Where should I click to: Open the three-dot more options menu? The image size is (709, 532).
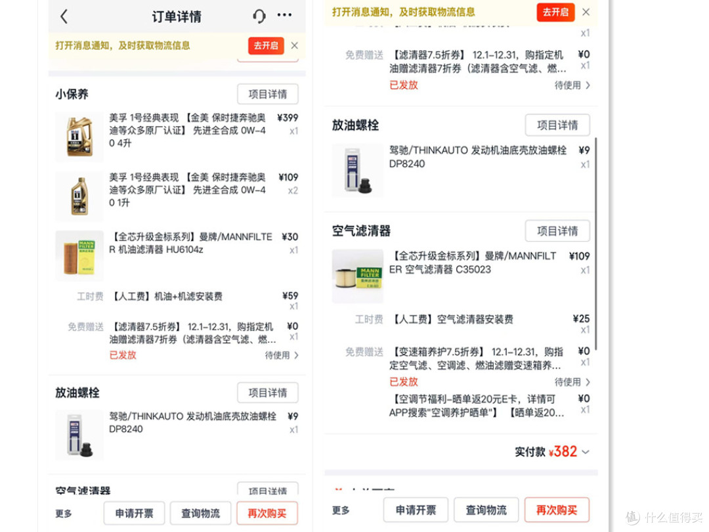pos(284,15)
